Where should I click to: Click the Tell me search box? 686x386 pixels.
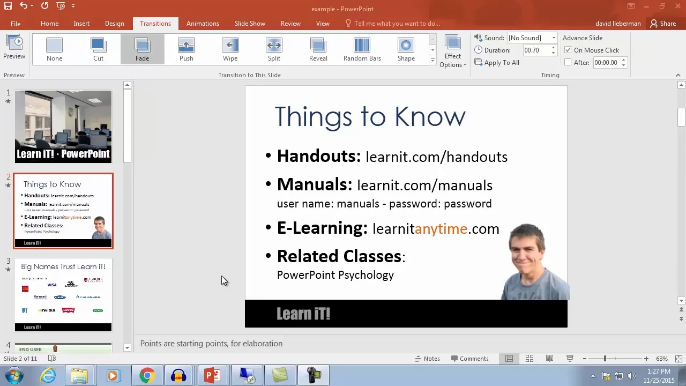(392, 24)
